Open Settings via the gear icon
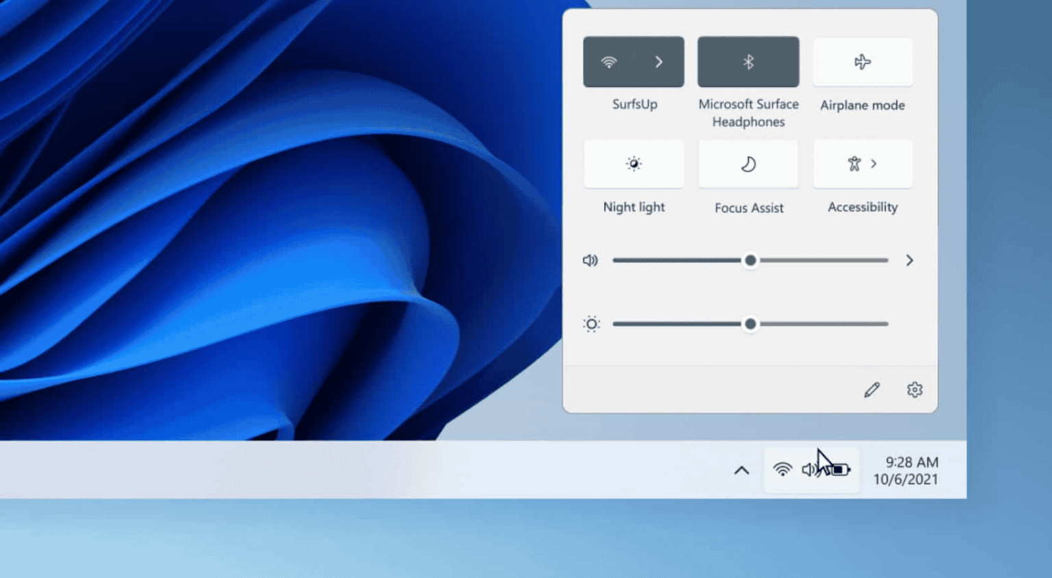 click(914, 389)
